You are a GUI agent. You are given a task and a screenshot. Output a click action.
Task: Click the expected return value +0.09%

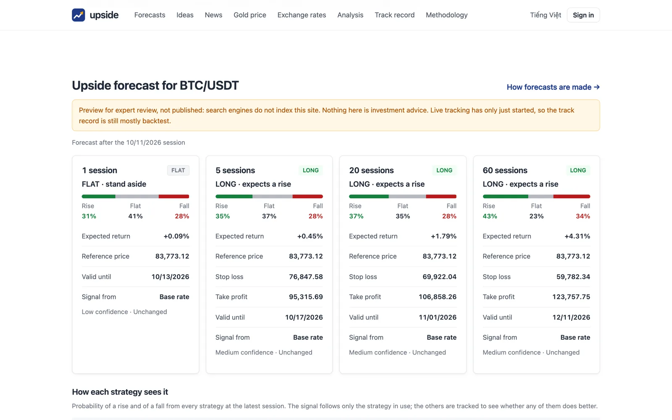pos(176,236)
